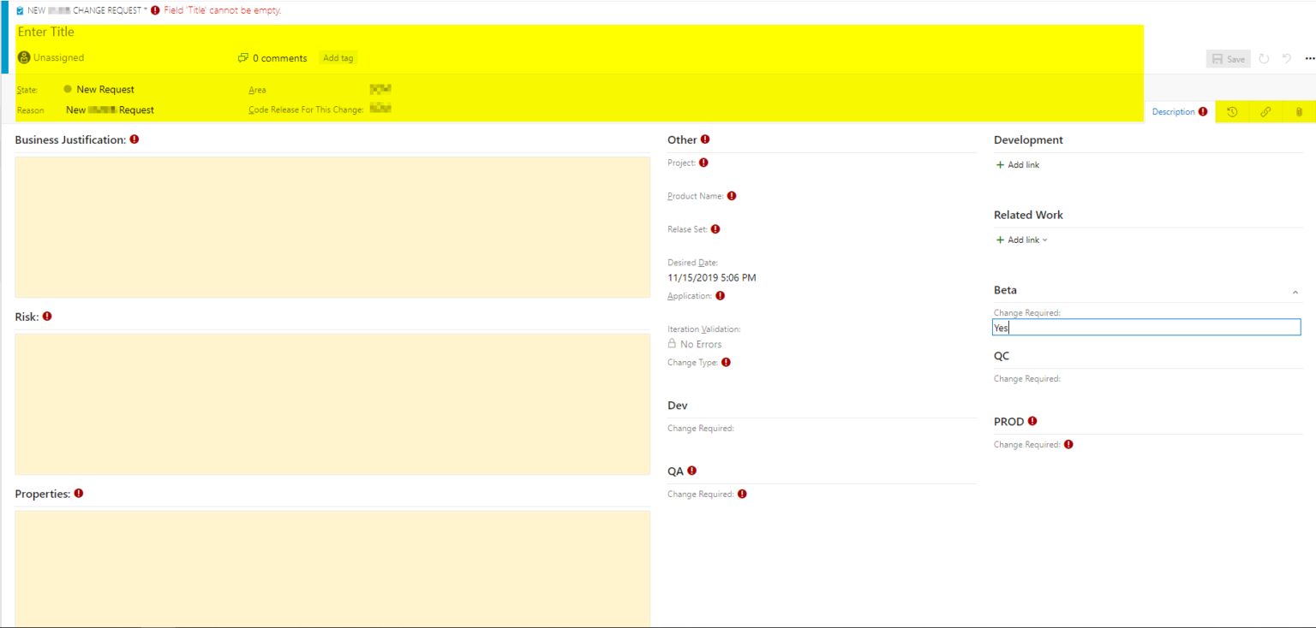Viewport: 1316px width, 628px height.
Task: Click error icon beside PROD heading
Action: tap(1032, 421)
